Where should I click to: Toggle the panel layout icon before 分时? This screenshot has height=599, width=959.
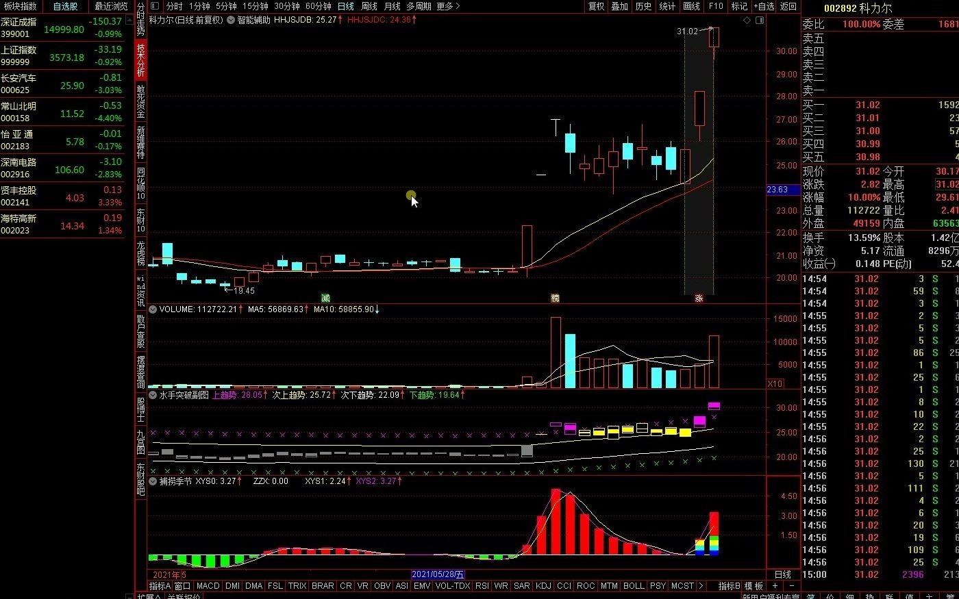click(x=155, y=6)
